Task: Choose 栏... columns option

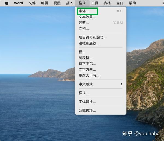Action: point(101,52)
